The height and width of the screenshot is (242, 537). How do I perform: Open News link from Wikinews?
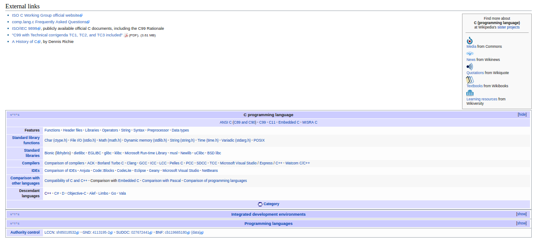click(471, 60)
